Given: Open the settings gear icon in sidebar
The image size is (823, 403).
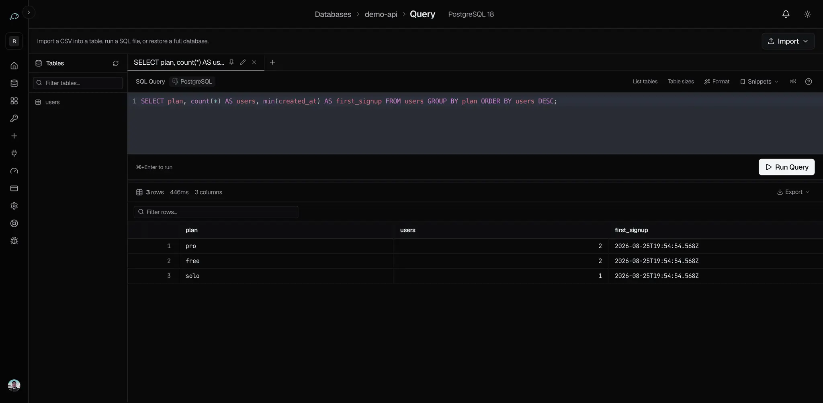Looking at the screenshot, I should coord(14,206).
